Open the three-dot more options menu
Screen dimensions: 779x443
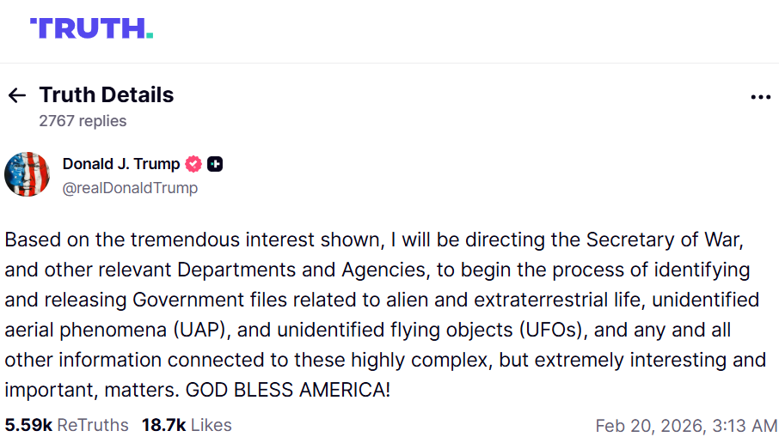coord(760,97)
